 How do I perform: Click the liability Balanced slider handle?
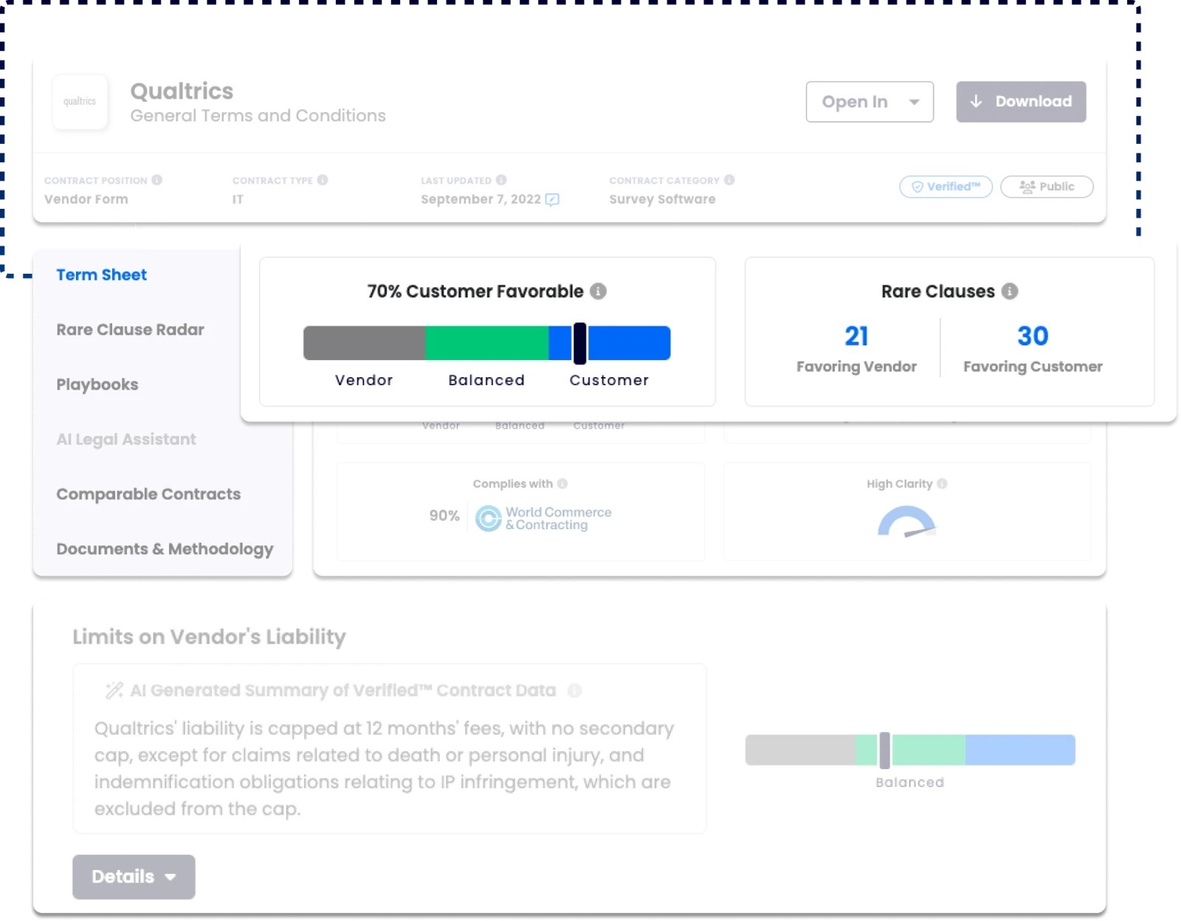tap(884, 751)
